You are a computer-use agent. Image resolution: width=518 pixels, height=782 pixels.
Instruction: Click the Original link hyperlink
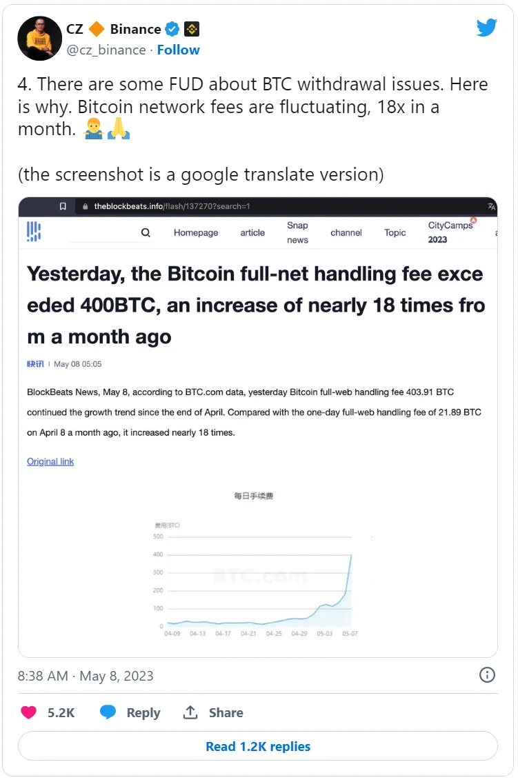[x=50, y=461]
